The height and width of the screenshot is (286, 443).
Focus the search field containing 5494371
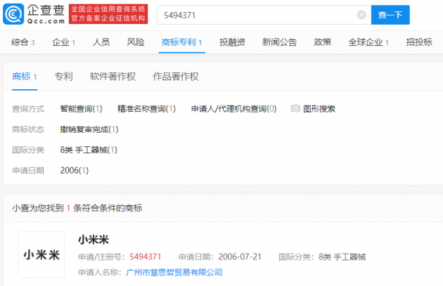(x=264, y=15)
